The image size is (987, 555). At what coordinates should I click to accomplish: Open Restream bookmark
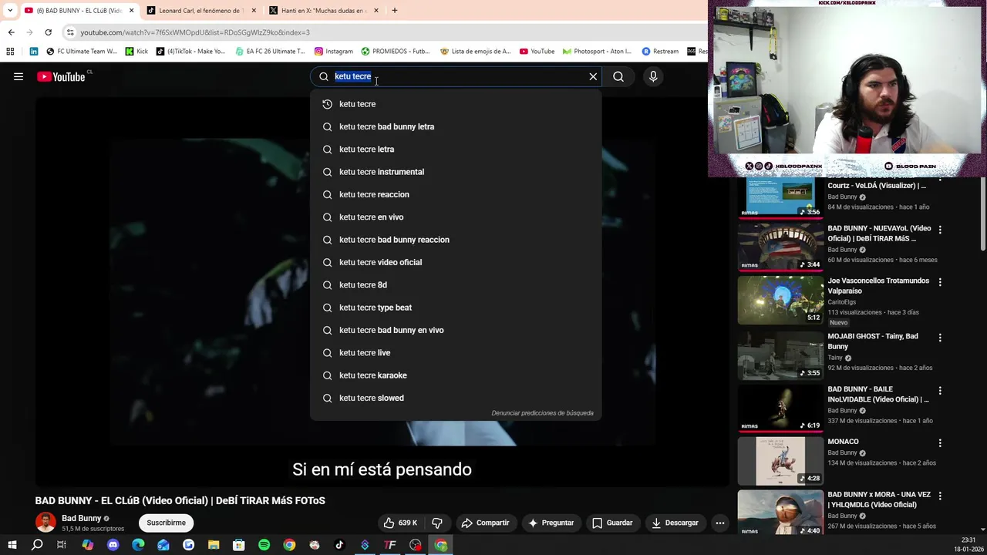point(660,52)
